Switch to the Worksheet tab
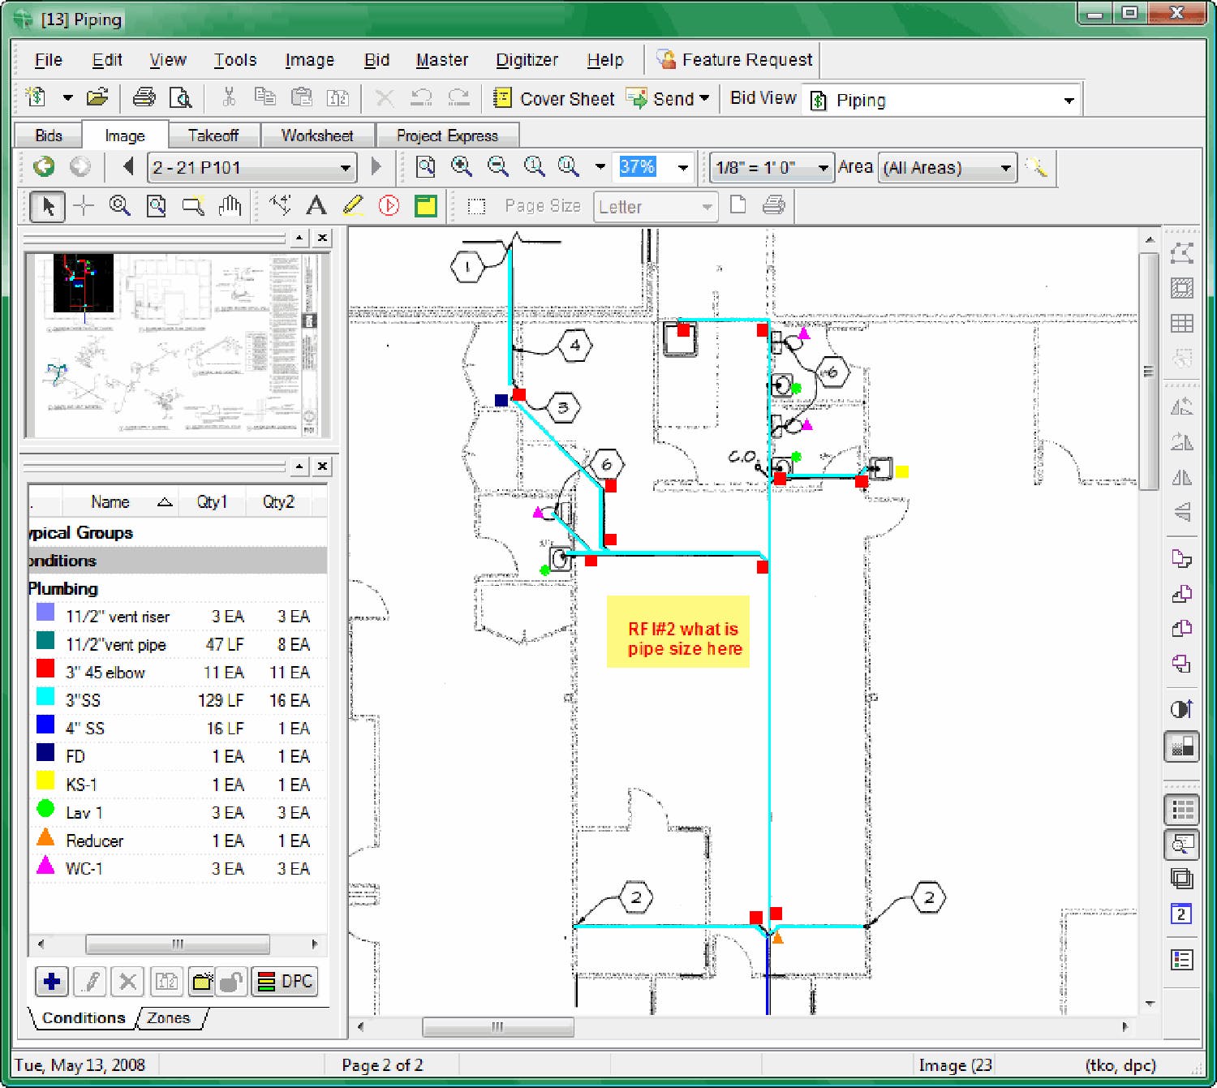 pyautogui.click(x=317, y=135)
